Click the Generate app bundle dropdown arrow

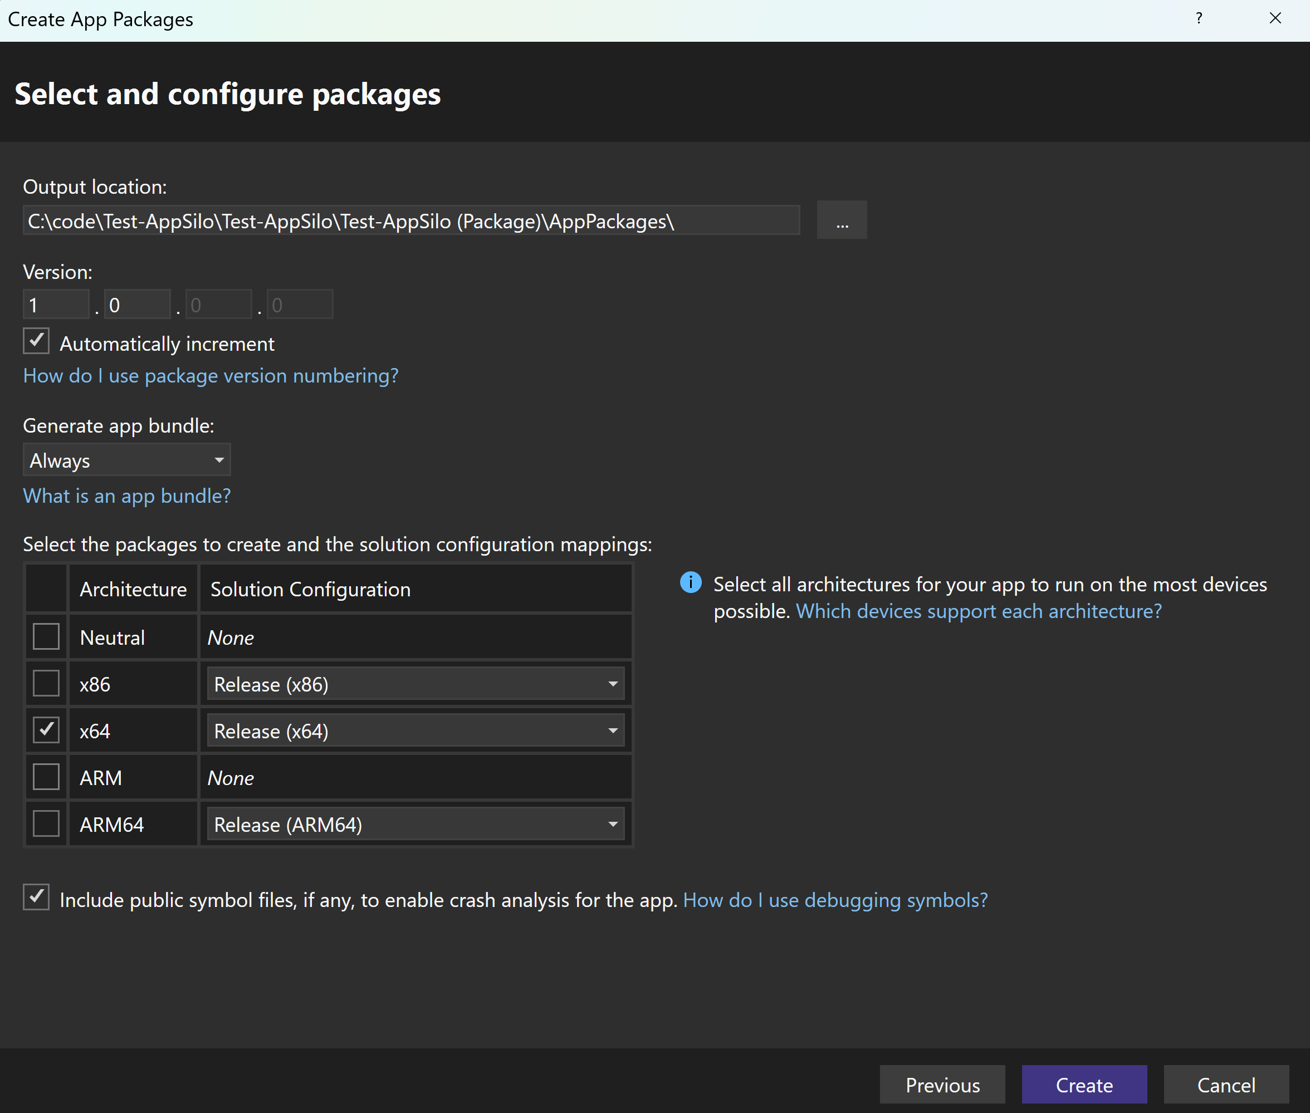click(218, 462)
